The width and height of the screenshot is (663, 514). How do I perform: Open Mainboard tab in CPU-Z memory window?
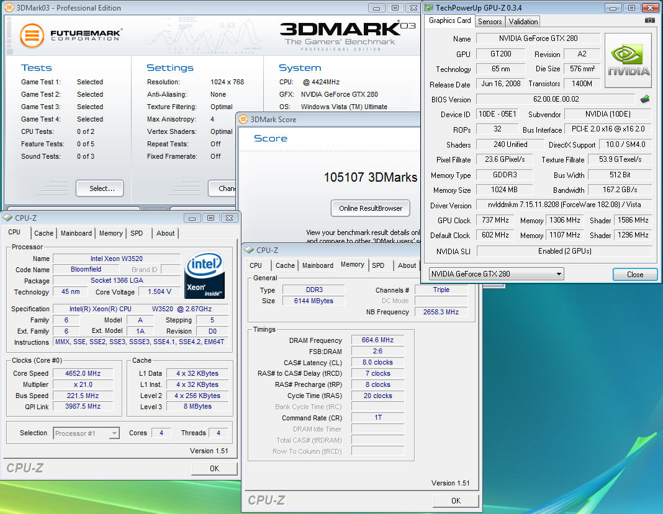click(318, 265)
